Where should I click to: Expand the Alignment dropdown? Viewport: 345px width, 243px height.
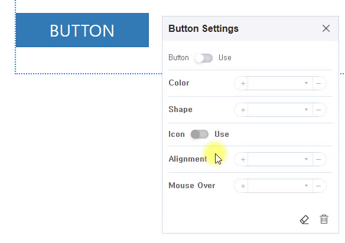pos(280,159)
